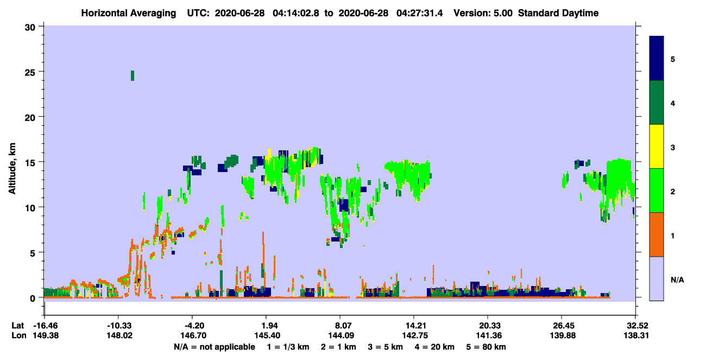
Task: Click longitude value 139.88
Action: pyautogui.click(x=562, y=335)
